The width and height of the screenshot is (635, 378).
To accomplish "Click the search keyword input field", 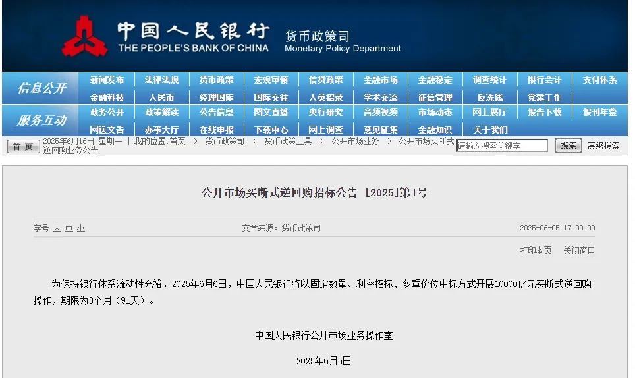I will [x=502, y=146].
